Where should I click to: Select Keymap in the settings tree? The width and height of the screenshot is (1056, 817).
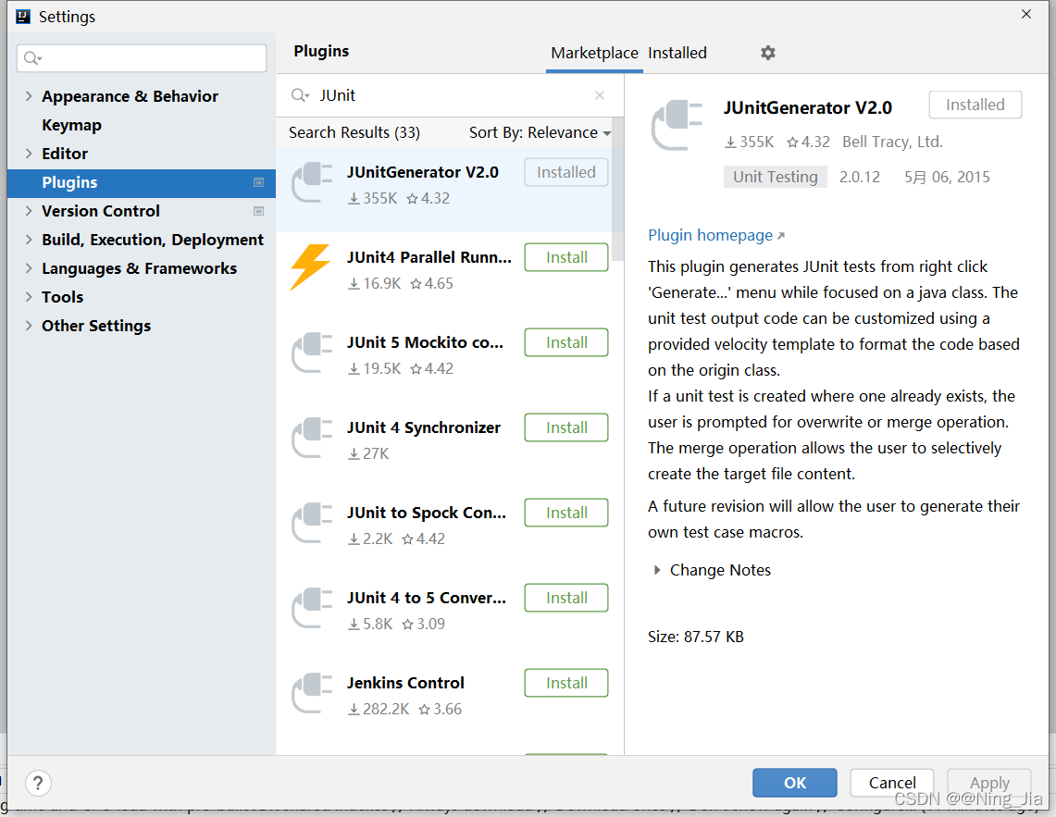pyautogui.click(x=71, y=125)
